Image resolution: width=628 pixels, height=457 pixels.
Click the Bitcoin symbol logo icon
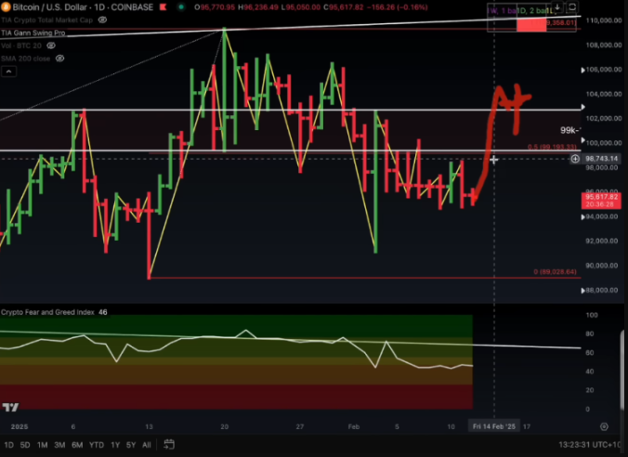pos(6,6)
